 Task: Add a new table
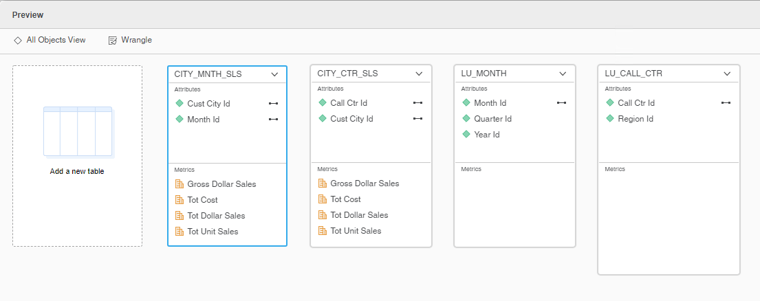[x=77, y=156]
